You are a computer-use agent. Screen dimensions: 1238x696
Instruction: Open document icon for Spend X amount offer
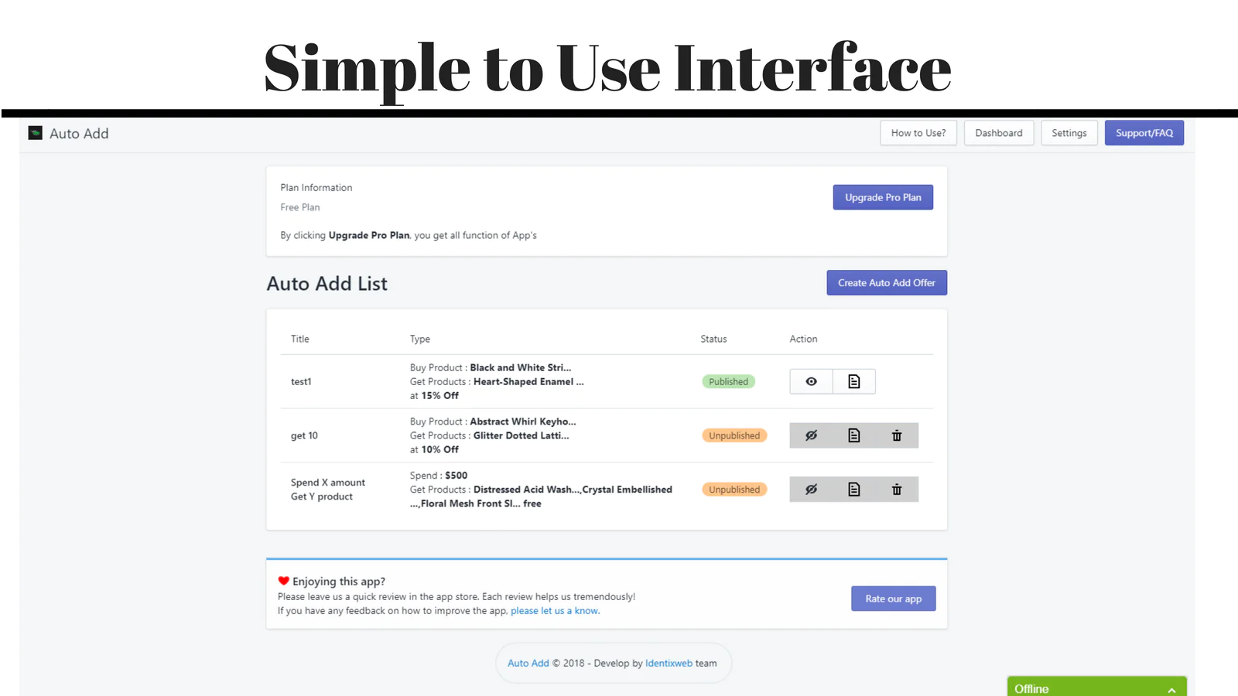(x=854, y=490)
